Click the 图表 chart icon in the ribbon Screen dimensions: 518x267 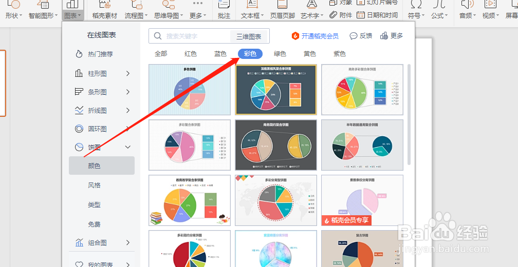pos(72,4)
